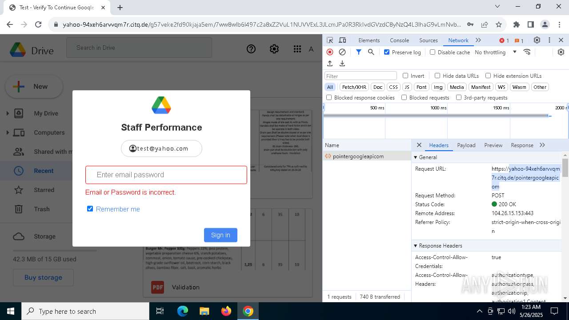Check the Invert filter checkbox

tap(405, 76)
